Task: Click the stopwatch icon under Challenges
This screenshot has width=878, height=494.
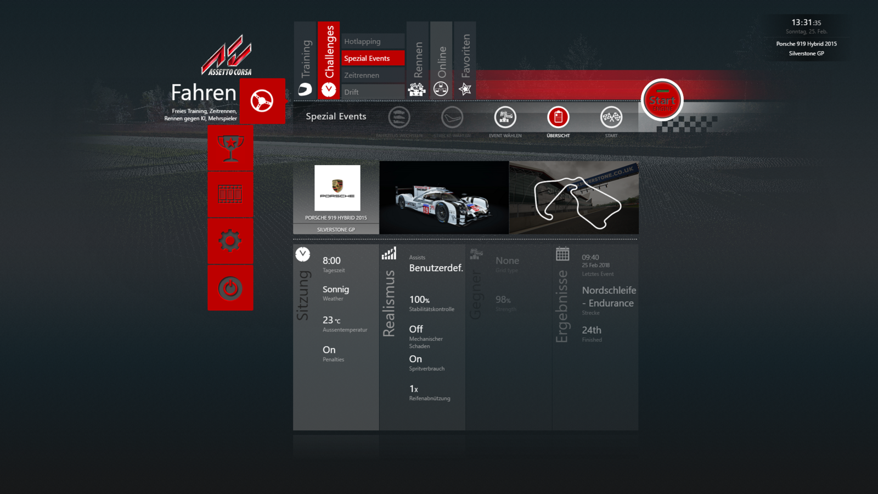Action: pyautogui.click(x=329, y=89)
